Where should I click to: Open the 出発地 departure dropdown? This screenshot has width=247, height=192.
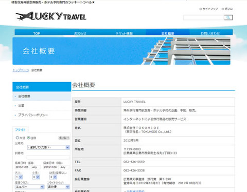coord(48,147)
